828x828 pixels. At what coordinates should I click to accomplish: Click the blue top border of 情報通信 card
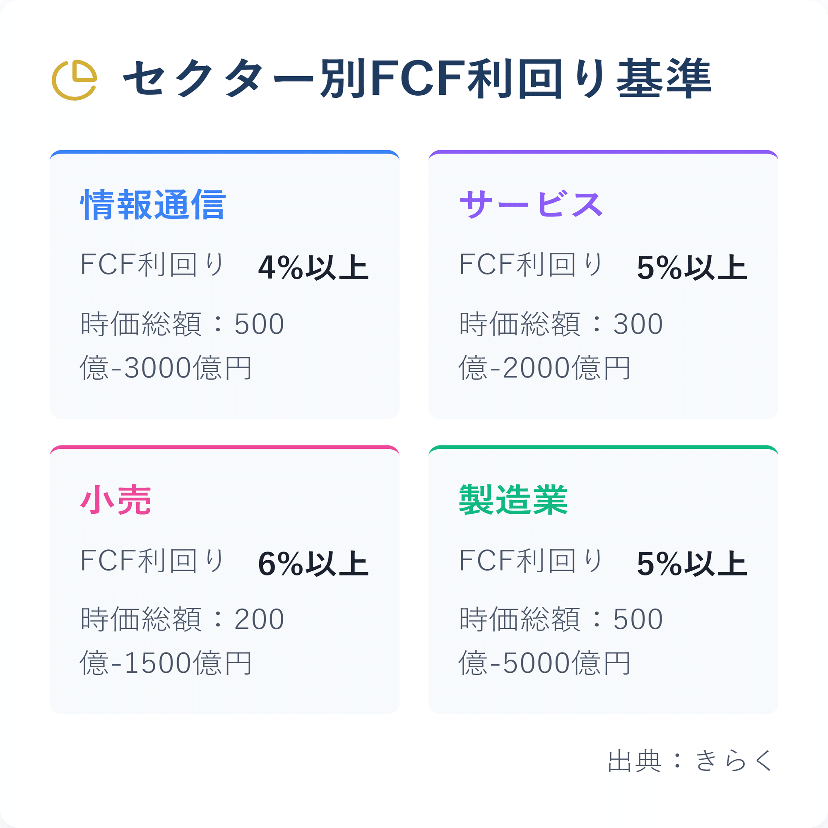click(x=224, y=152)
